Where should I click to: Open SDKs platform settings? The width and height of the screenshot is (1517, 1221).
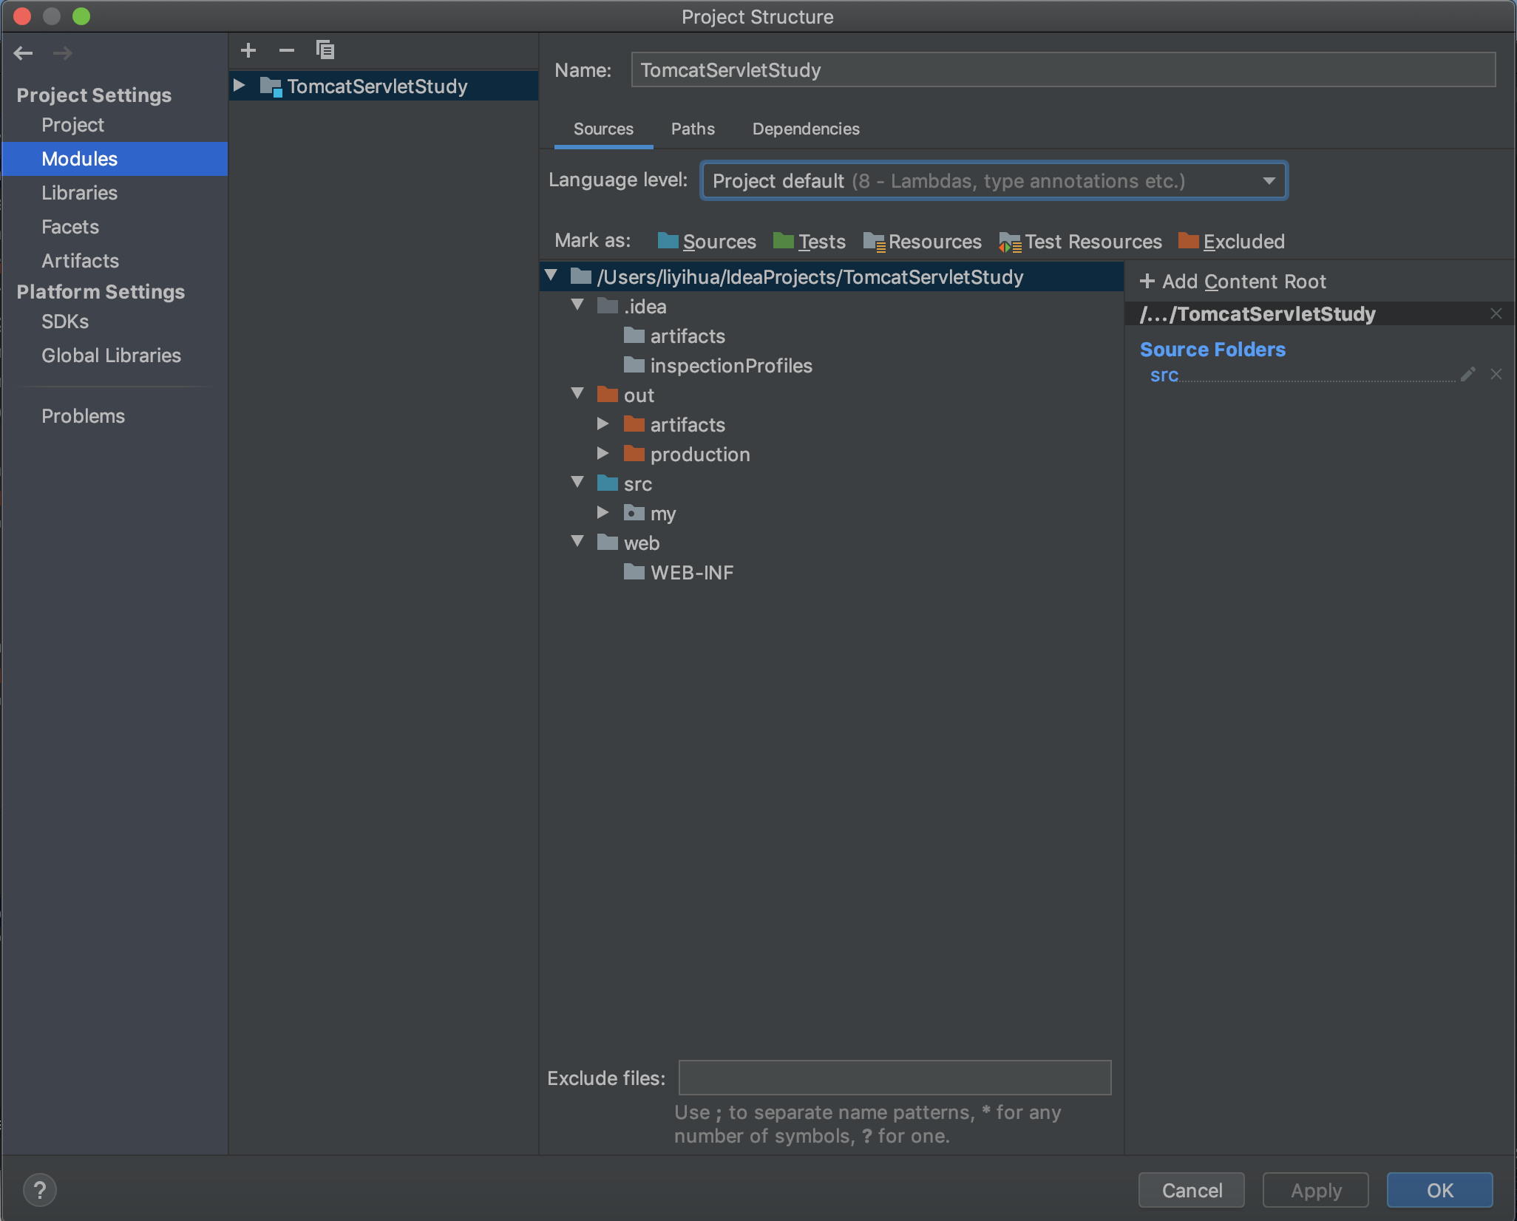[x=65, y=322]
